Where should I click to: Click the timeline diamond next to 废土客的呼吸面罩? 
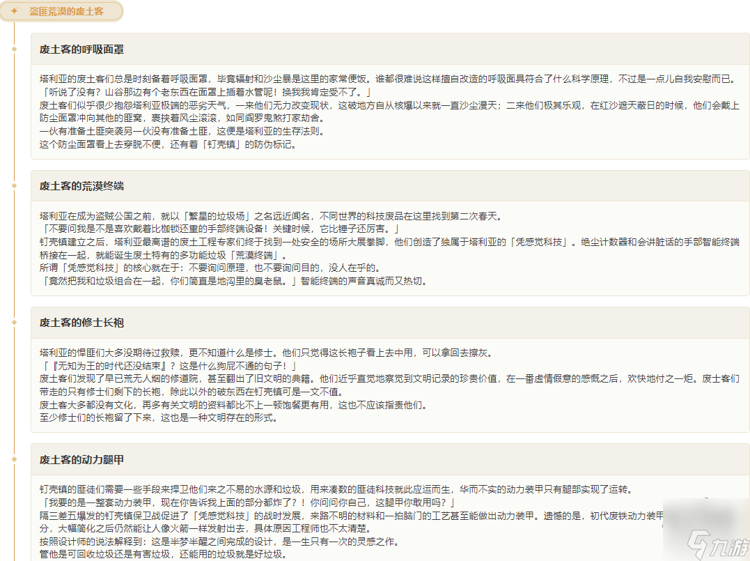pos(15,49)
